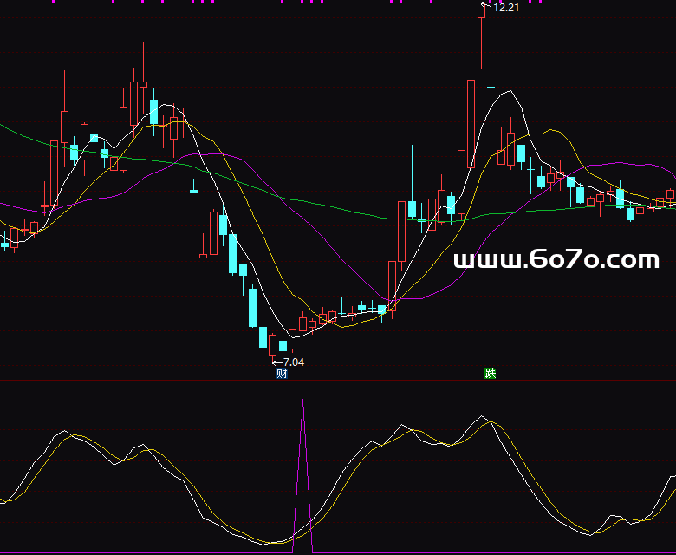Click the isolated small cyan doji candle mid-decline
Viewport: 676px width, 555px height.
[194, 190]
